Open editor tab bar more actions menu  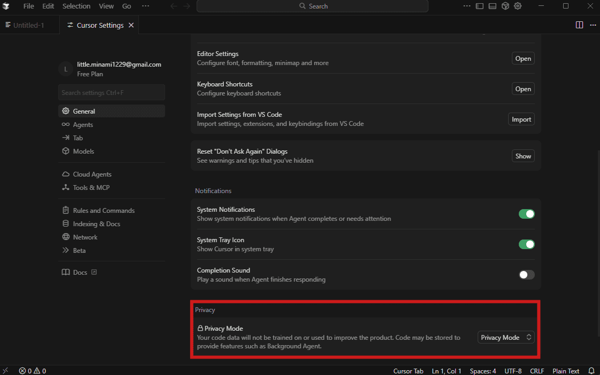593,25
